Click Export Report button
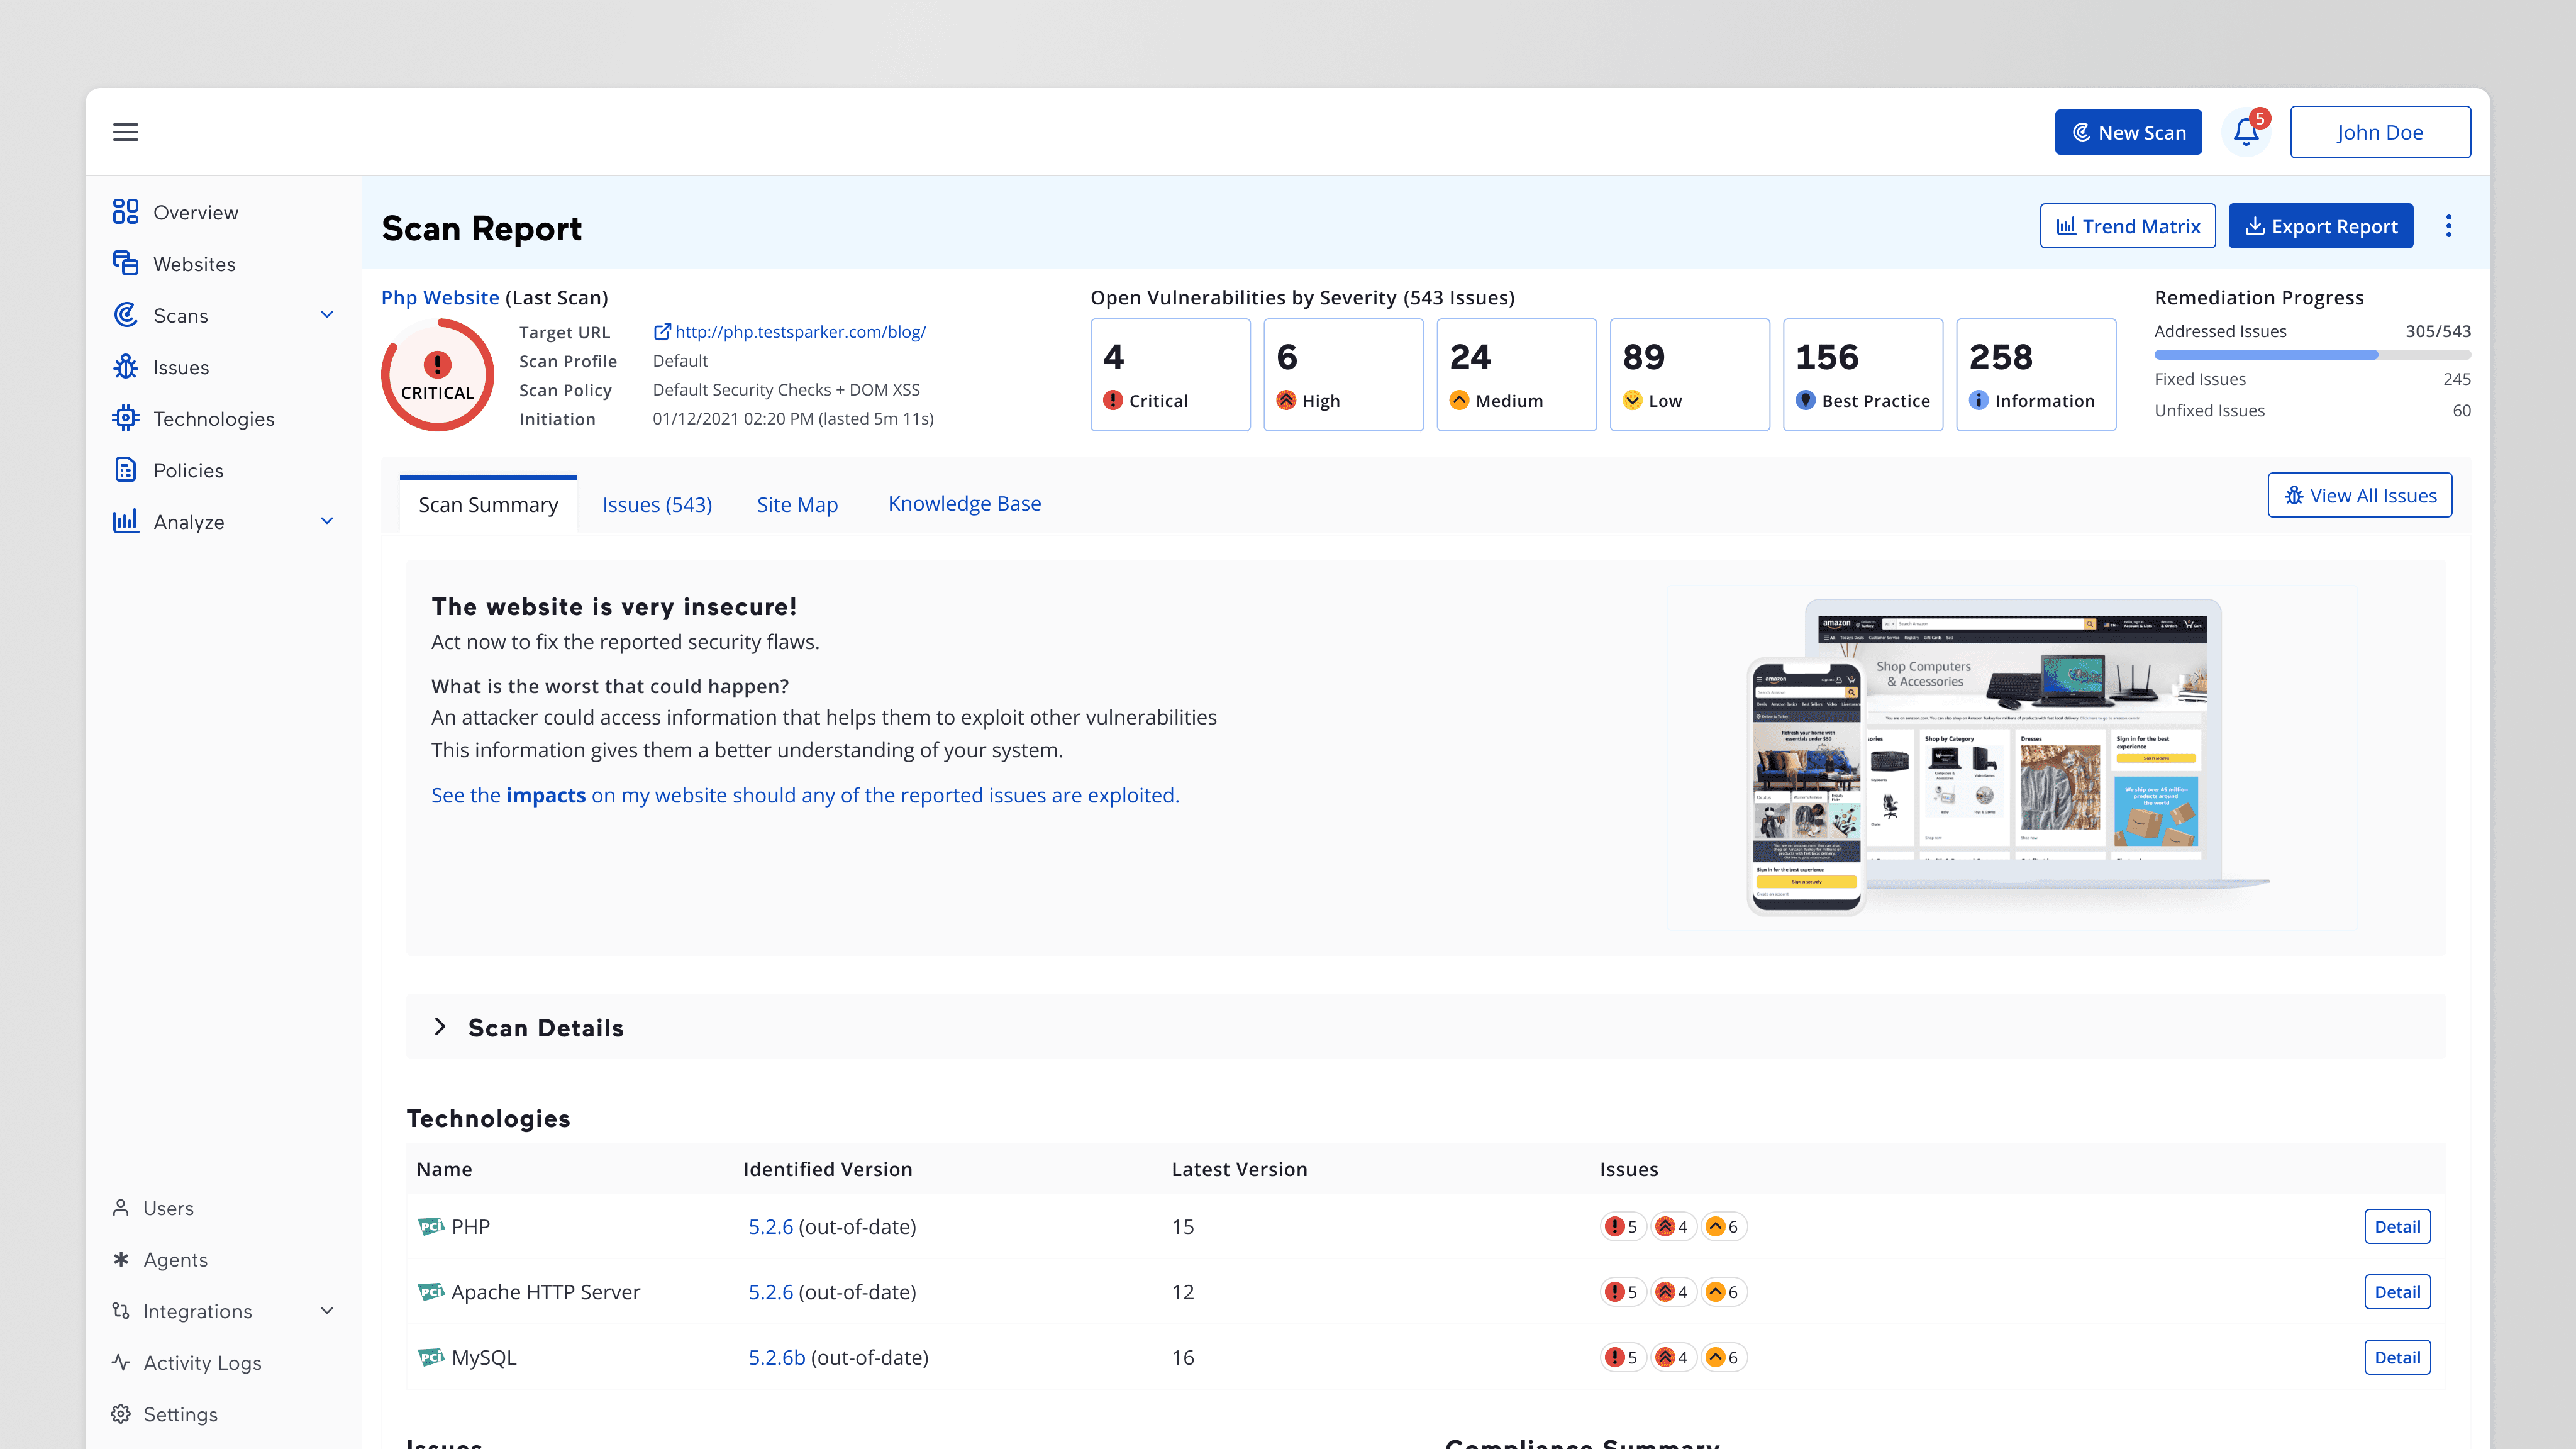Viewport: 2576px width, 1449px height. point(2321,226)
